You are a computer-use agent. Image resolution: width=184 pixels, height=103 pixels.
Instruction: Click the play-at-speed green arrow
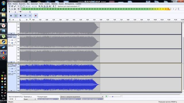point(106,96)
